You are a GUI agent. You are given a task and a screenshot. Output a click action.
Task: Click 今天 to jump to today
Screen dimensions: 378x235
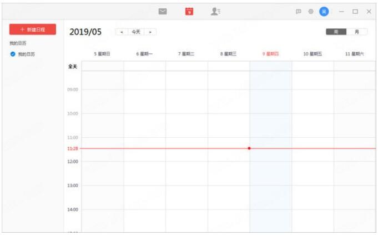tap(136, 32)
